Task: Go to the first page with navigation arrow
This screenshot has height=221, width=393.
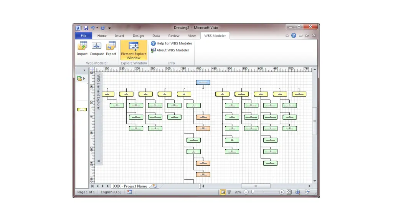Action: click(92, 186)
